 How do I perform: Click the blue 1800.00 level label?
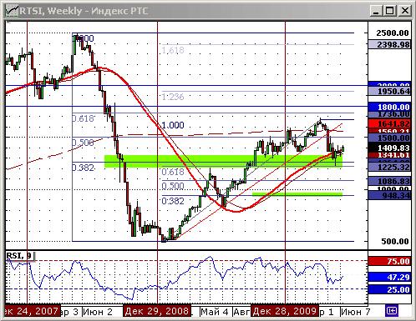(389, 107)
